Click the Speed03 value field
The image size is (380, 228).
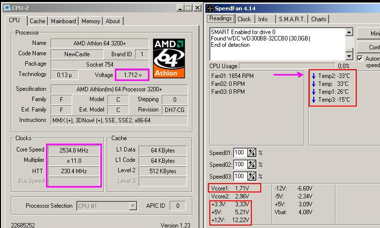pyautogui.click(x=240, y=176)
